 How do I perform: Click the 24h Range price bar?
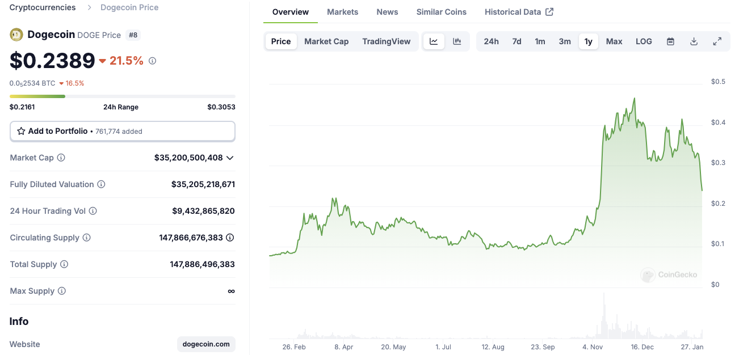(x=123, y=96)
